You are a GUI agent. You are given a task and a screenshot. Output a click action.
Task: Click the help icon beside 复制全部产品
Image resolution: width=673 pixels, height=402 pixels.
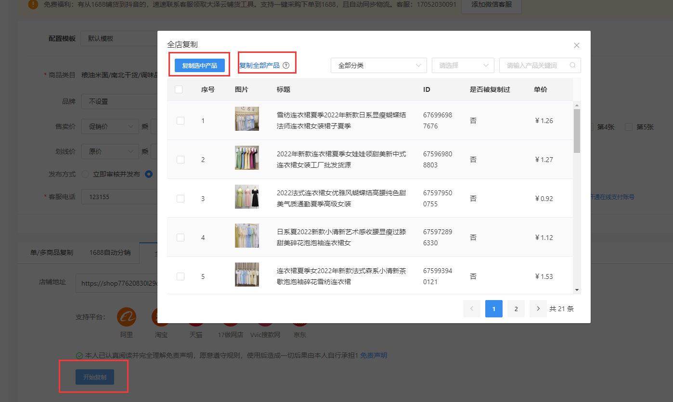click(286, 65)
